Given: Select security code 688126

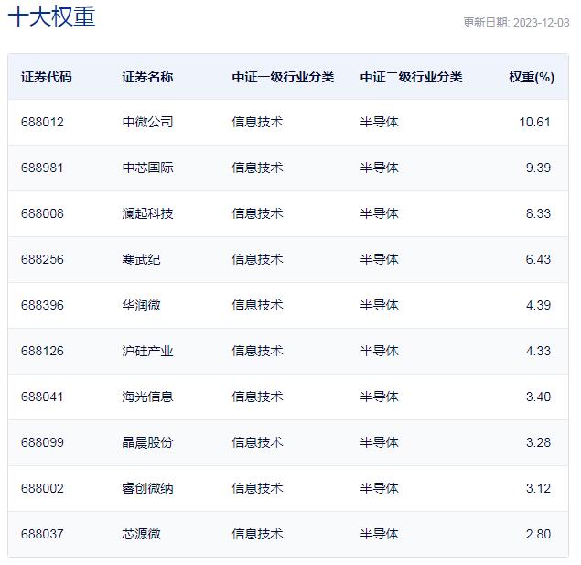Looking at the screenshot, I should click(42, 351).
